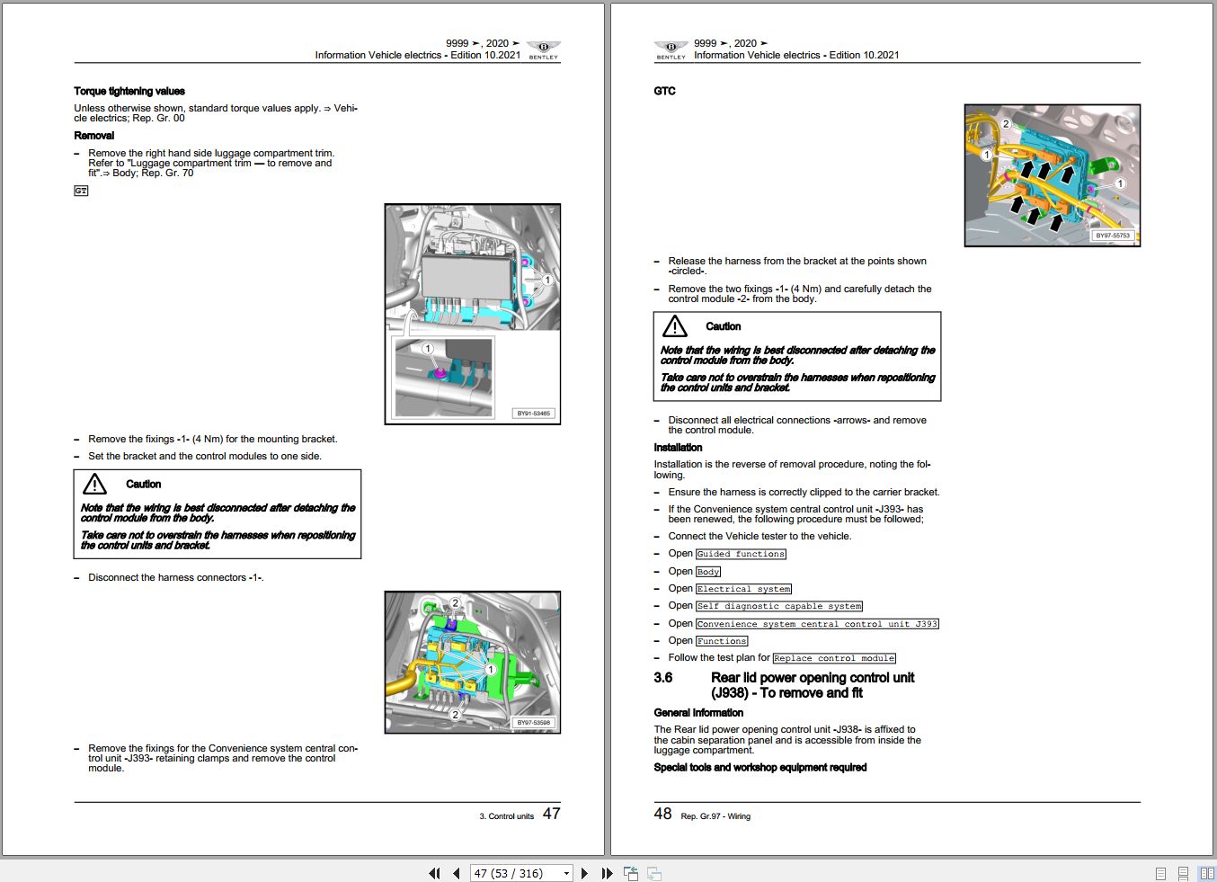
Task: Open the Self diagnostic capable system reference
Action: point(778,606)
